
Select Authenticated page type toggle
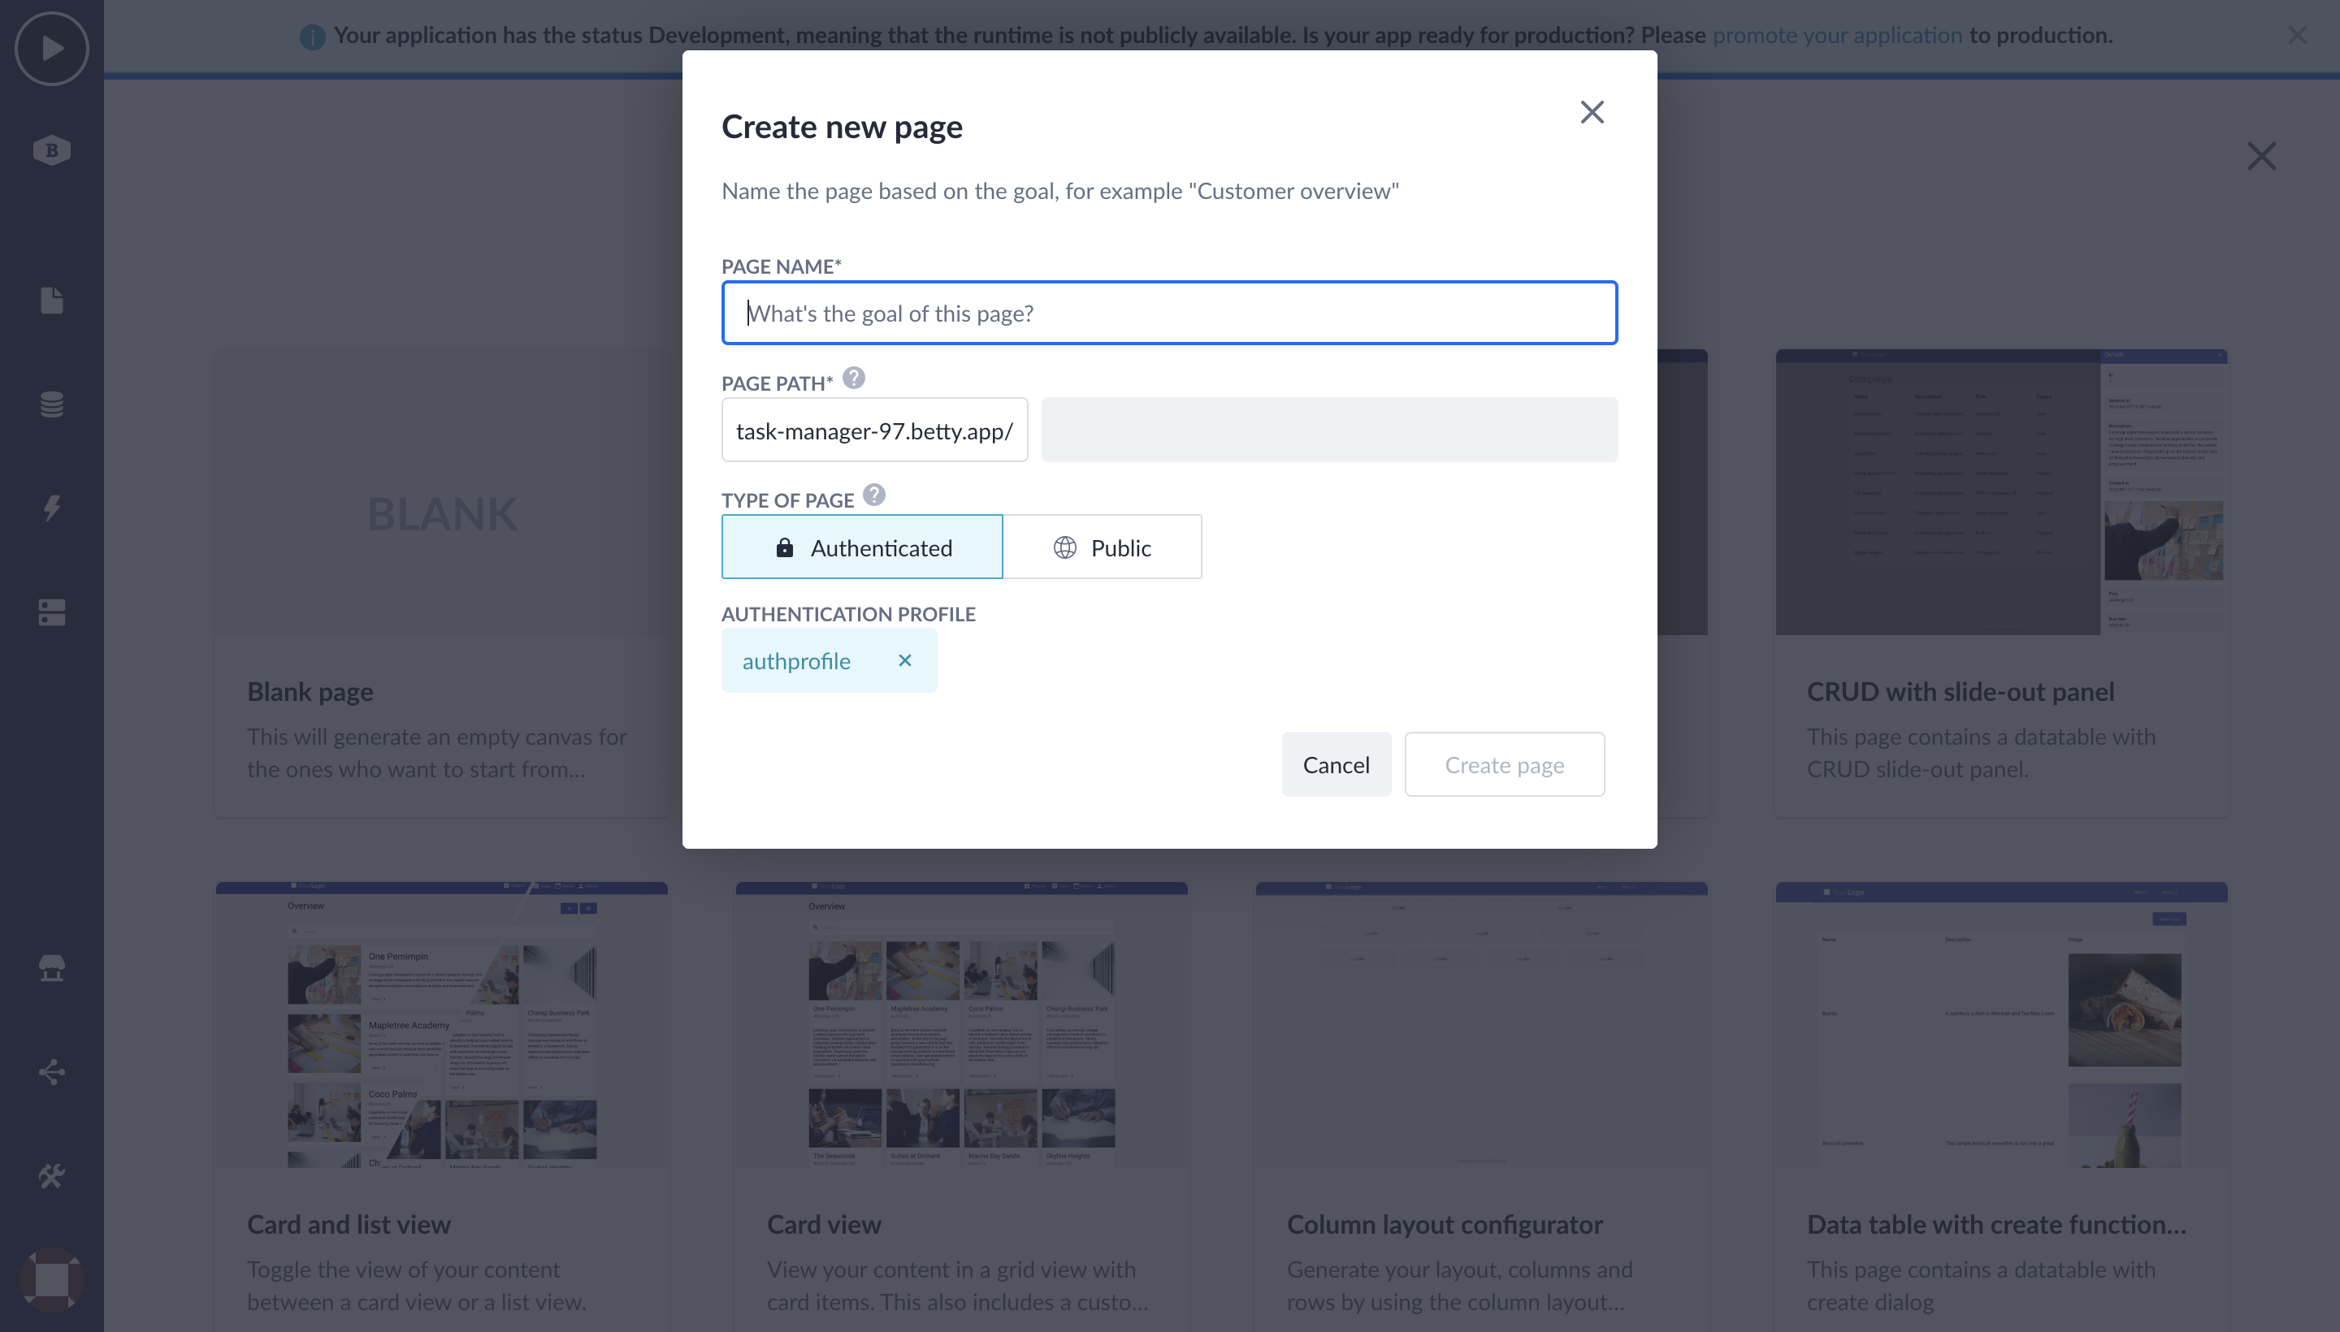click(863, 548)
